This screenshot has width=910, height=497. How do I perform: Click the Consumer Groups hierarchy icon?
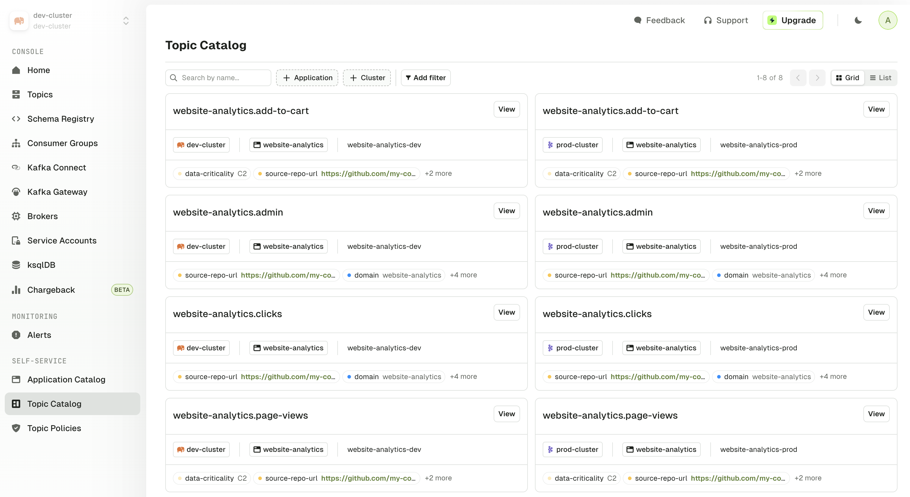(x=16, y=143)
